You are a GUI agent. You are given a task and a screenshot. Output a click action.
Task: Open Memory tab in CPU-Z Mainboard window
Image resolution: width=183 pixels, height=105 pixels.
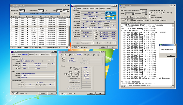tap(31, 55)
